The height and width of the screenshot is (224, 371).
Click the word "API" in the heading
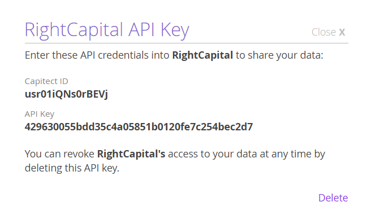pyautogui.click(x=141, y=29)
